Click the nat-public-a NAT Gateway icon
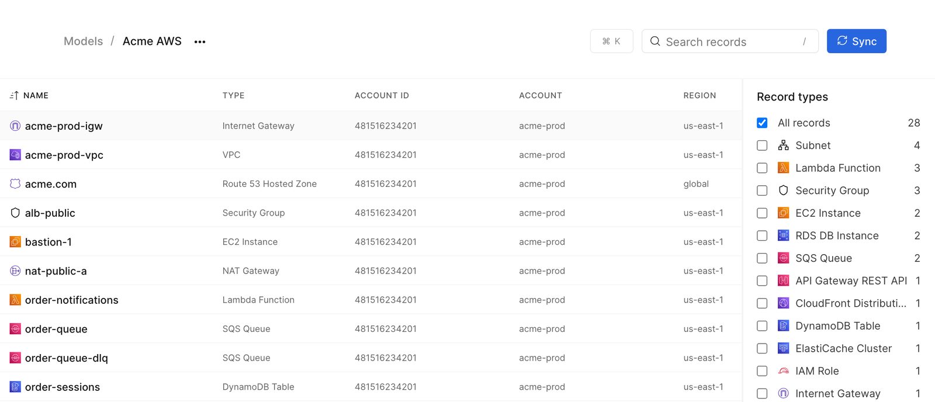 [x=15, y=271]
